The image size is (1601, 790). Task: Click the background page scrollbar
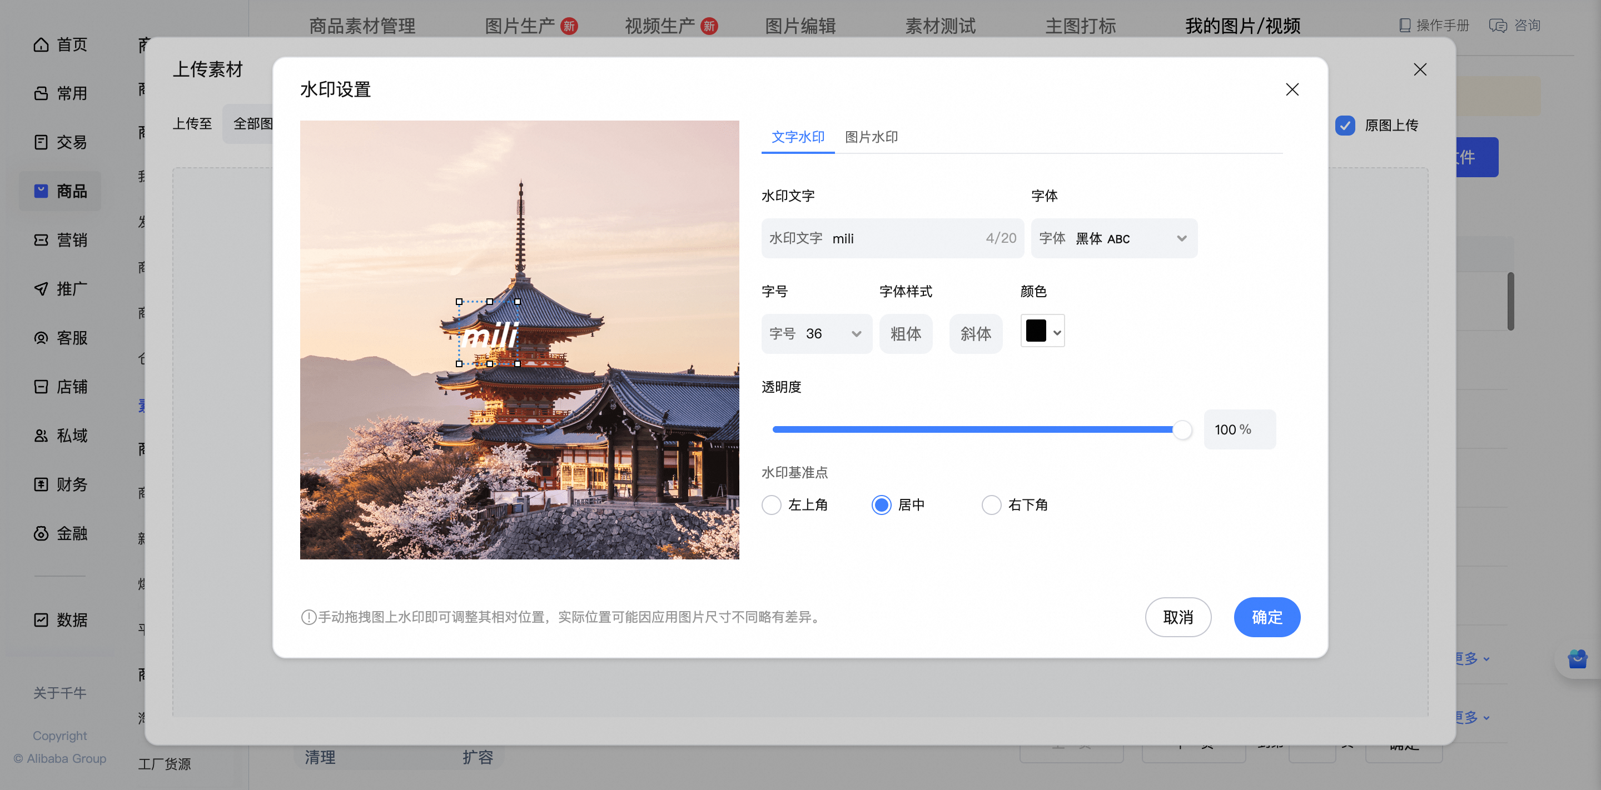click(1510, 302)
